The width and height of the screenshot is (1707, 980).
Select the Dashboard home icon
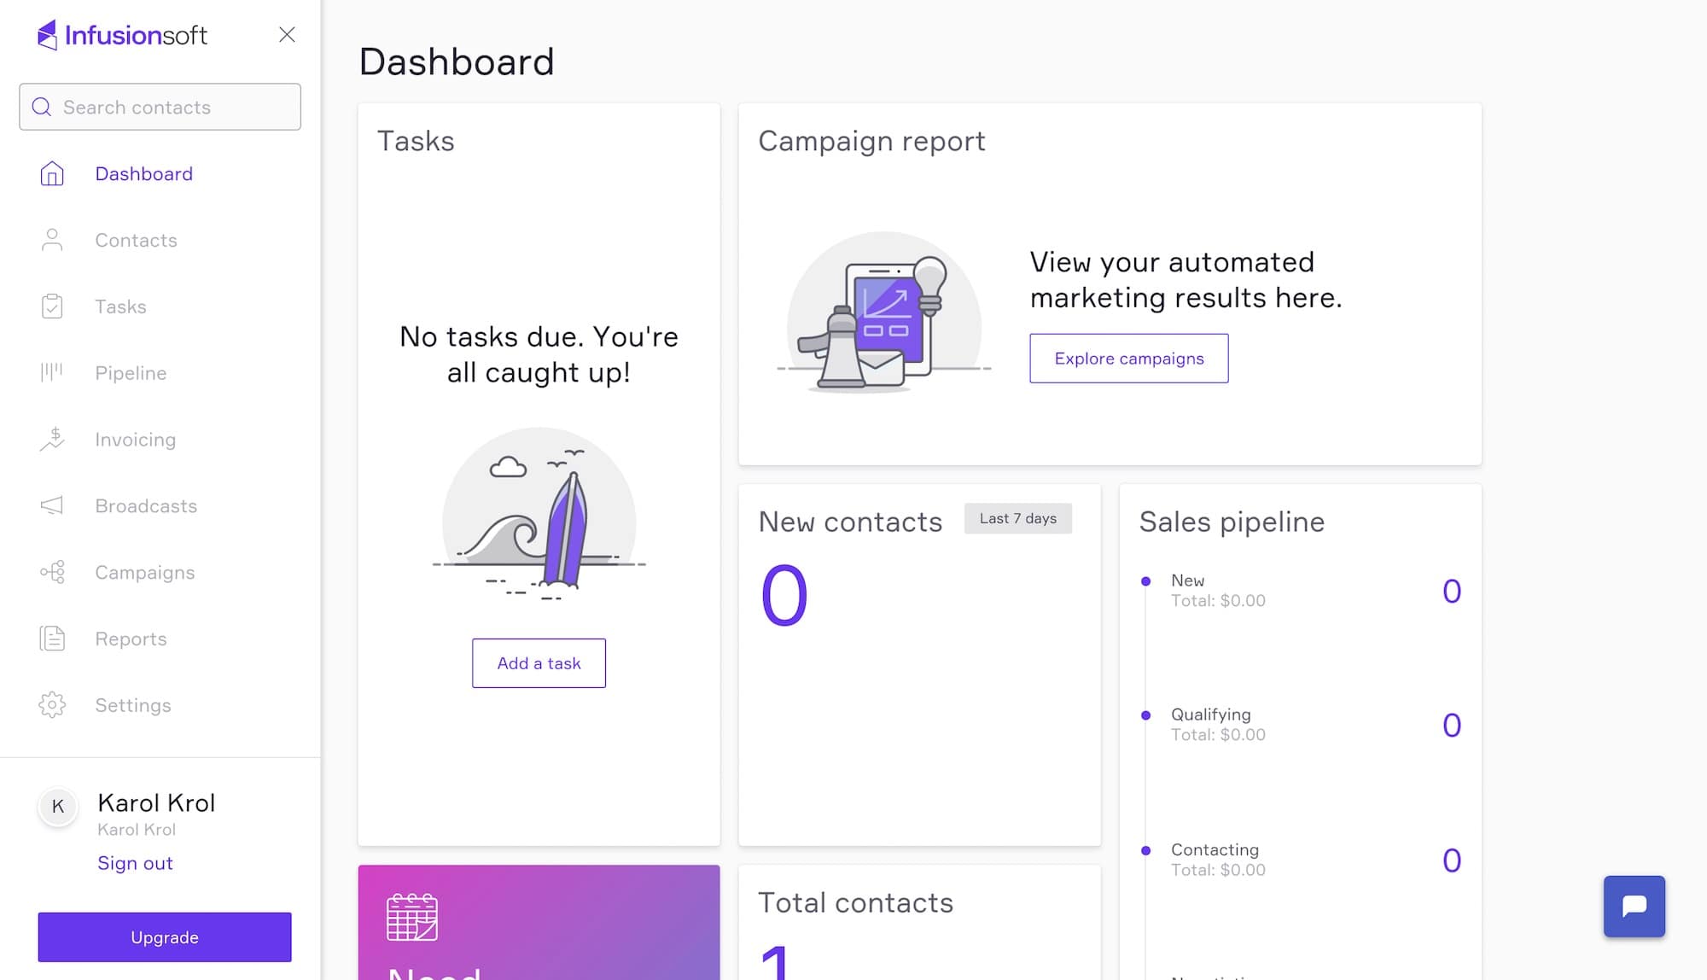(52, 173)
